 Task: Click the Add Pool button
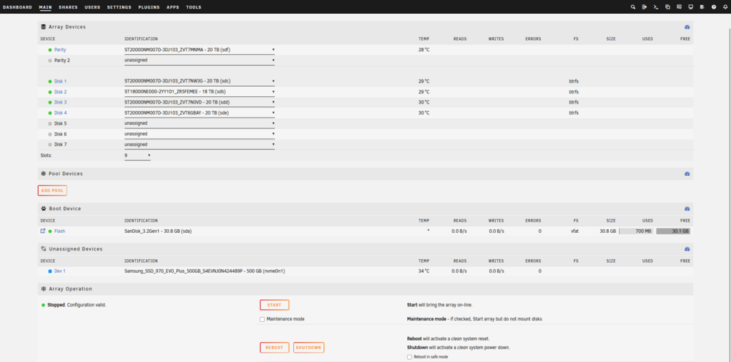click(x=52, y=190)
